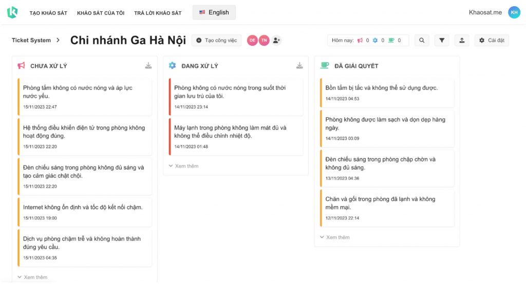Click the KH user avatar
Image resolution: width=526 pixels, height=293 pixels.
tap(514, 12)
